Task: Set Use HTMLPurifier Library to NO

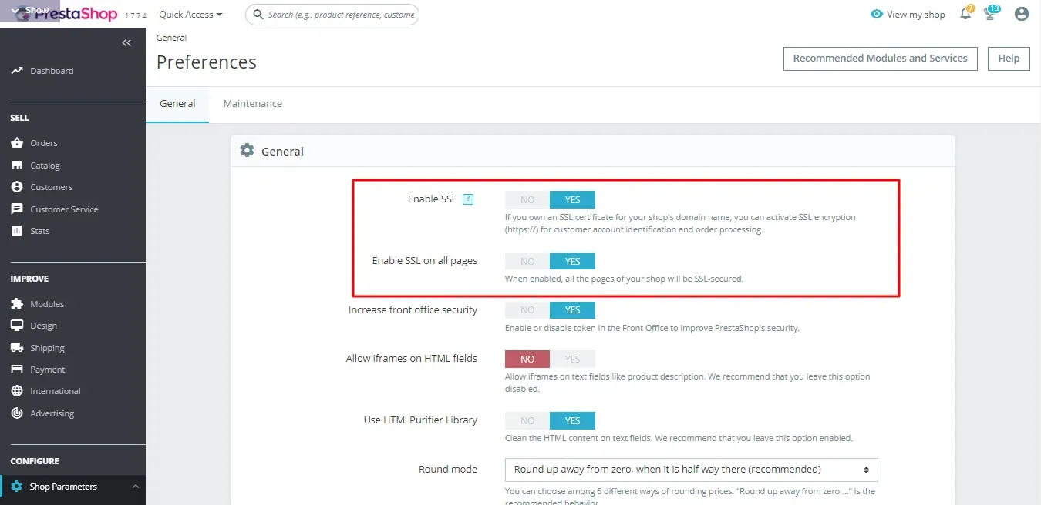Action: pyautogui.click(x=527, y=420)
